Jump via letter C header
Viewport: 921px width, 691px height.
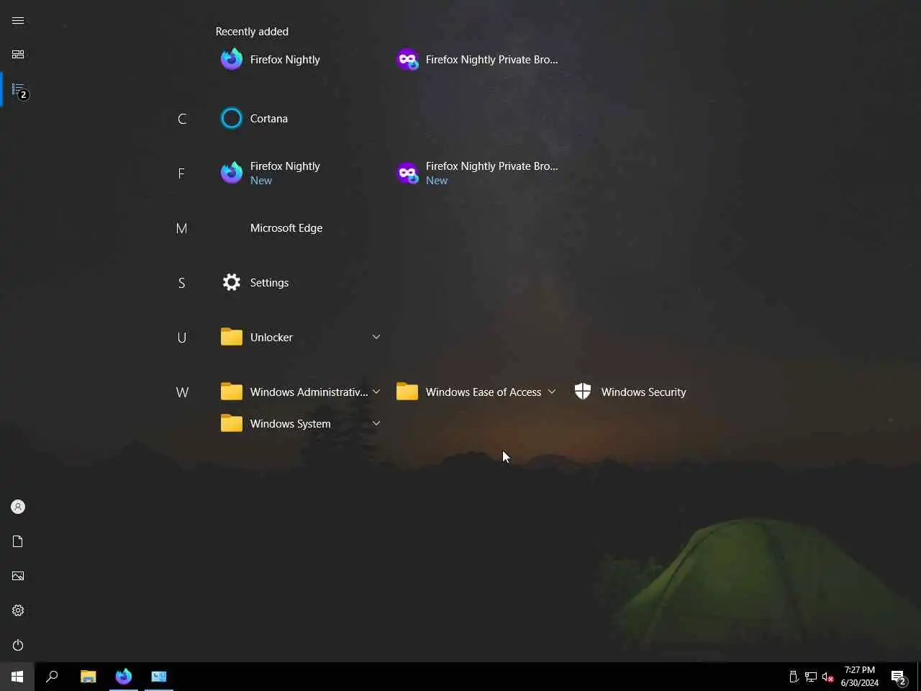click(x=182, y=119)
